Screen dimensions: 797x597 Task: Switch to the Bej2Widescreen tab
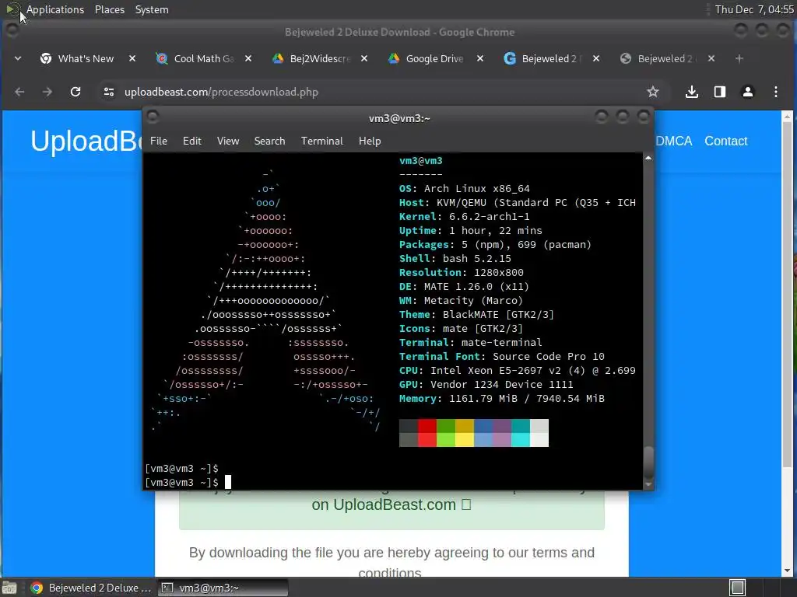[311, 58]
